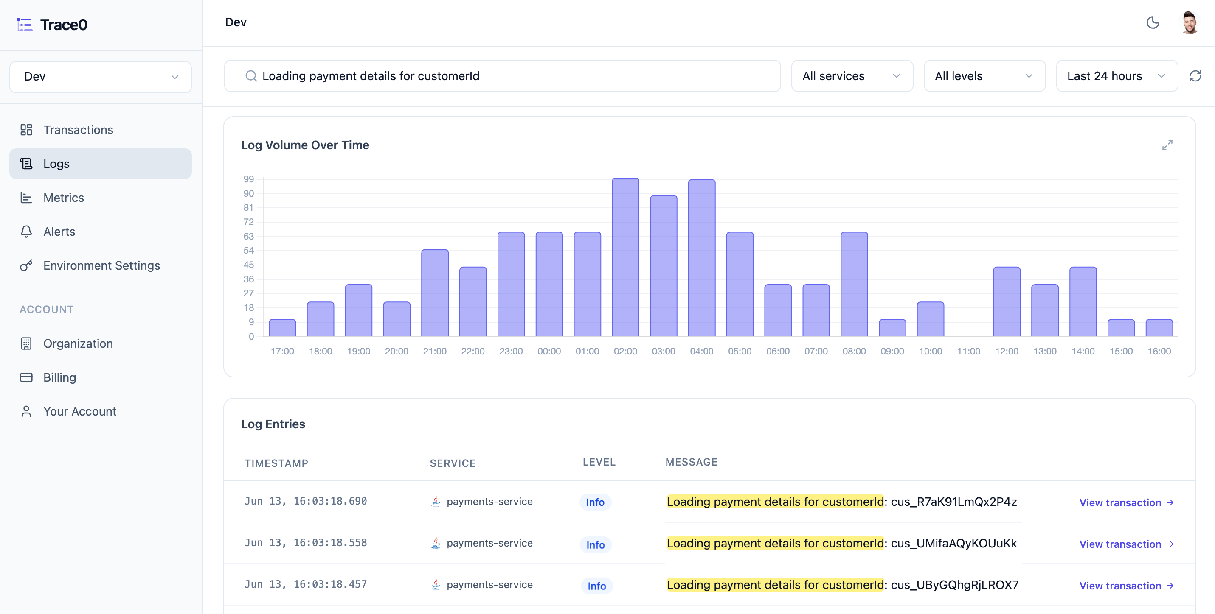The height and width of the screenshot is (614, 1215).
Task: Open the All levels dropdown
Action: 984,76
